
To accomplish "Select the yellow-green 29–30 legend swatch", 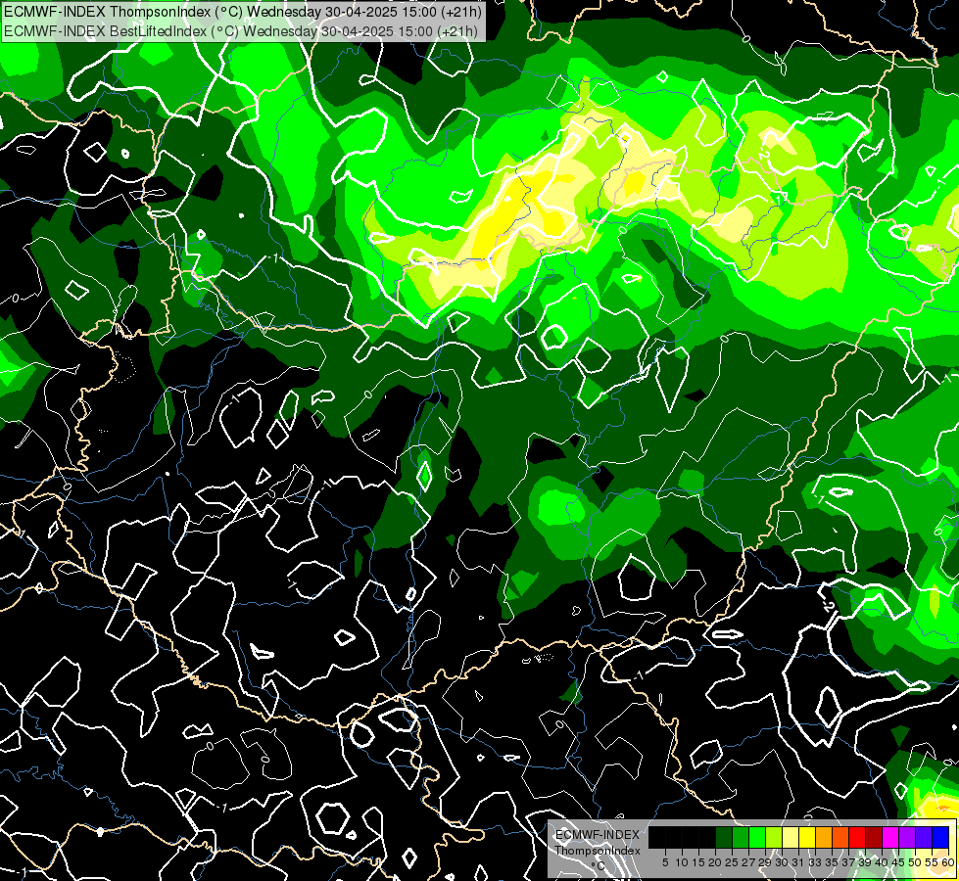I will coord(774,838).
